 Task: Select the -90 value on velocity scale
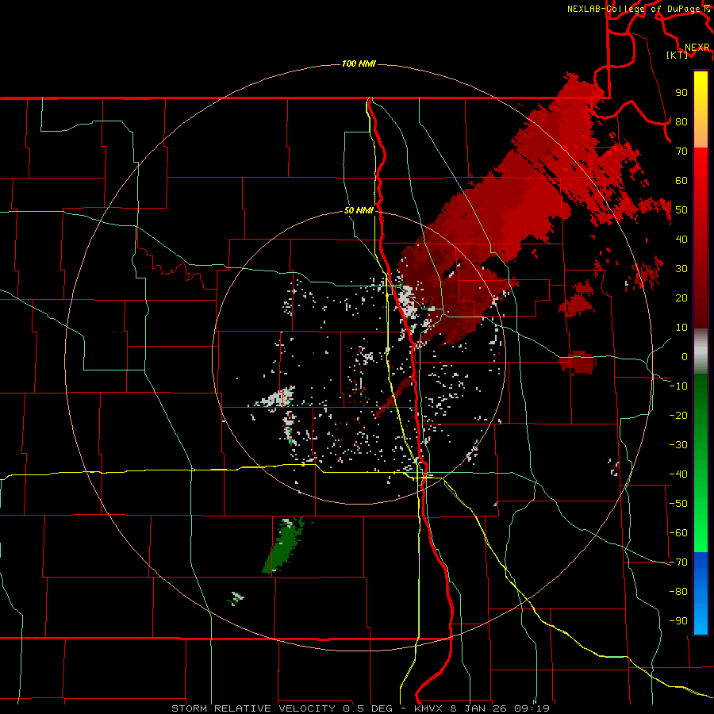[x=678, y=621]
